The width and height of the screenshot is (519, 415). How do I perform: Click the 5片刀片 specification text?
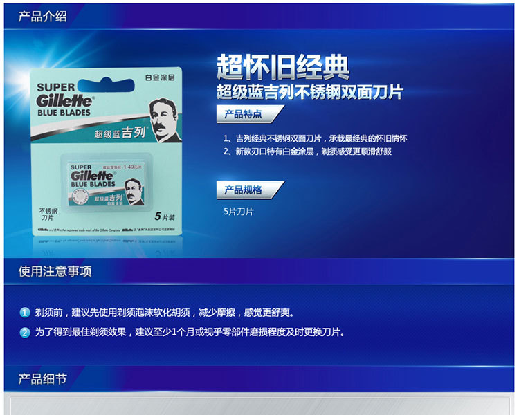pos(238,212)
